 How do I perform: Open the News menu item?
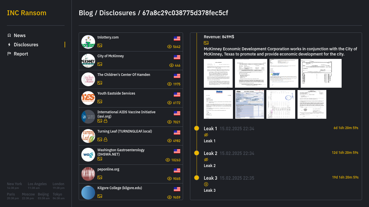(36, 35)
